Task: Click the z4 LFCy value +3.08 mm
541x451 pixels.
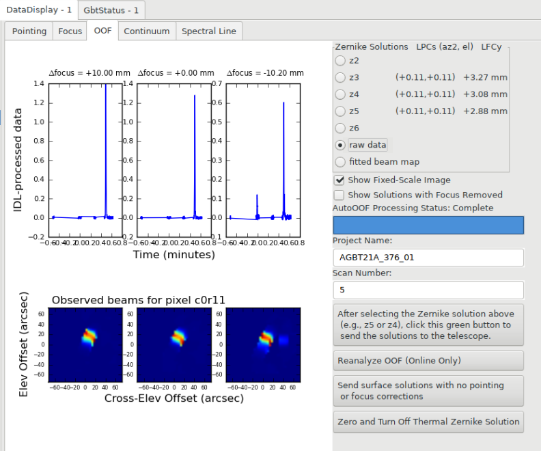Action: [x=485, y=94]
